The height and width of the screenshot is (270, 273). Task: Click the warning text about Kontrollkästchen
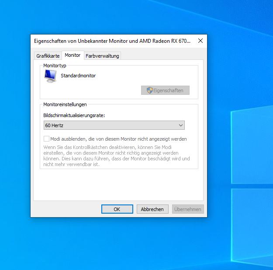click(117, 156)
